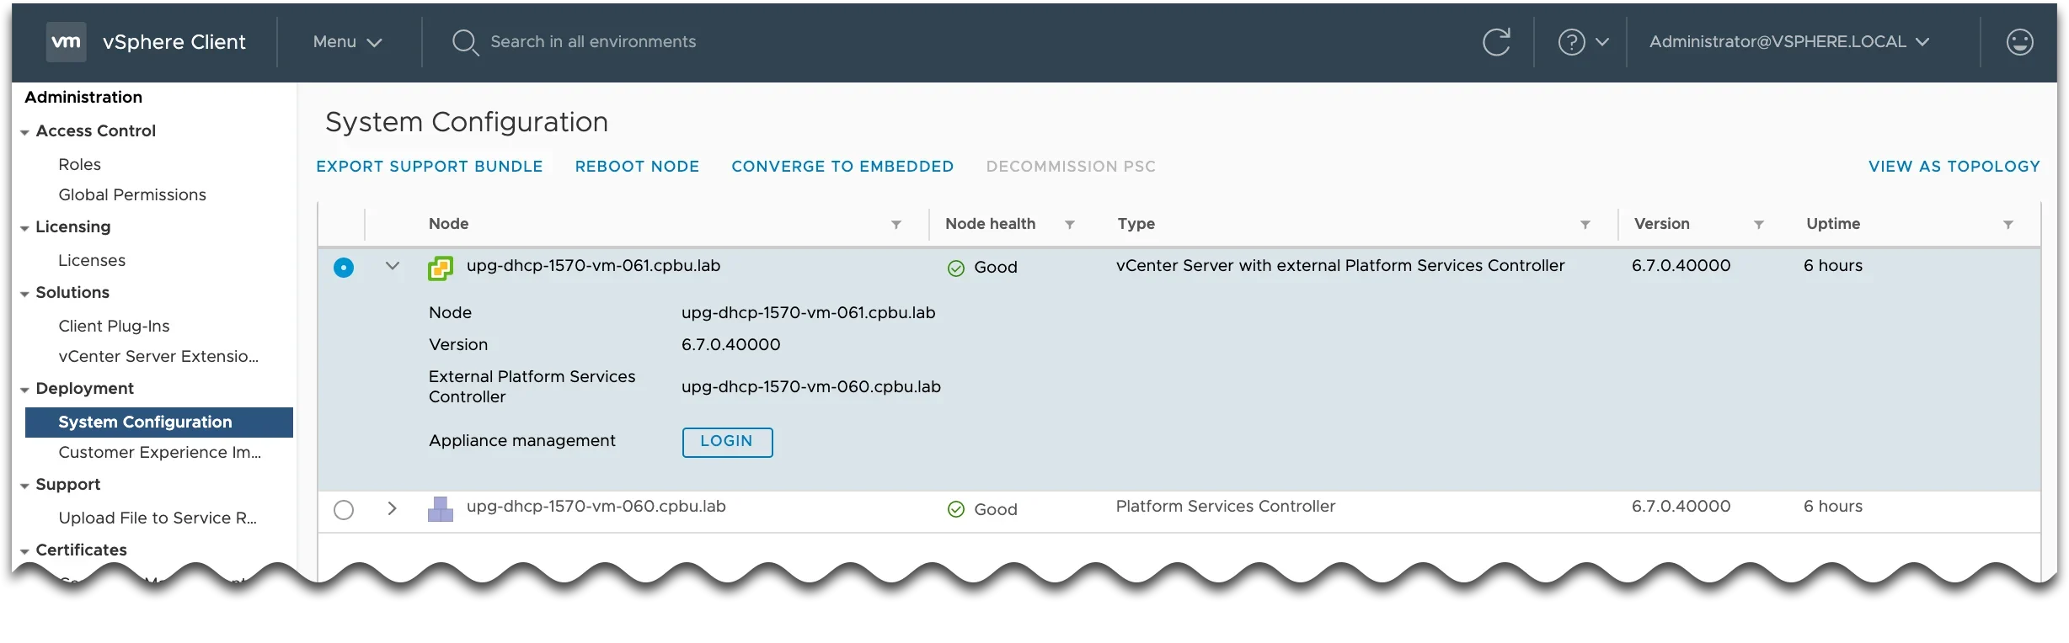Open the Menu dropdown
2069x643 pixels.
pyautogui.click(x=347, y=42)
